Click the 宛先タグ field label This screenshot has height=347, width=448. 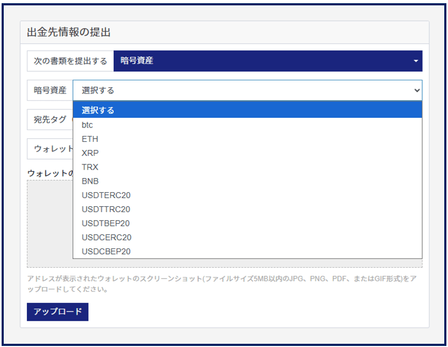coord(49,119)
